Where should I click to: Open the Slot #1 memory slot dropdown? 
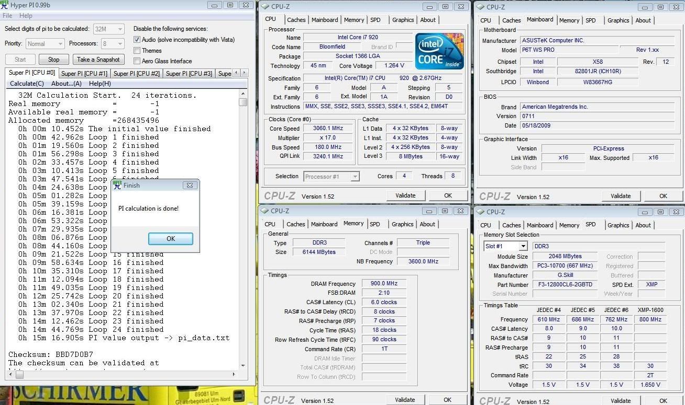(505, 246)
